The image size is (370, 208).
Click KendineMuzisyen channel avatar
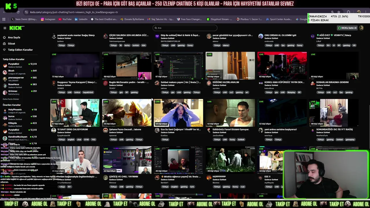(5, 138)
